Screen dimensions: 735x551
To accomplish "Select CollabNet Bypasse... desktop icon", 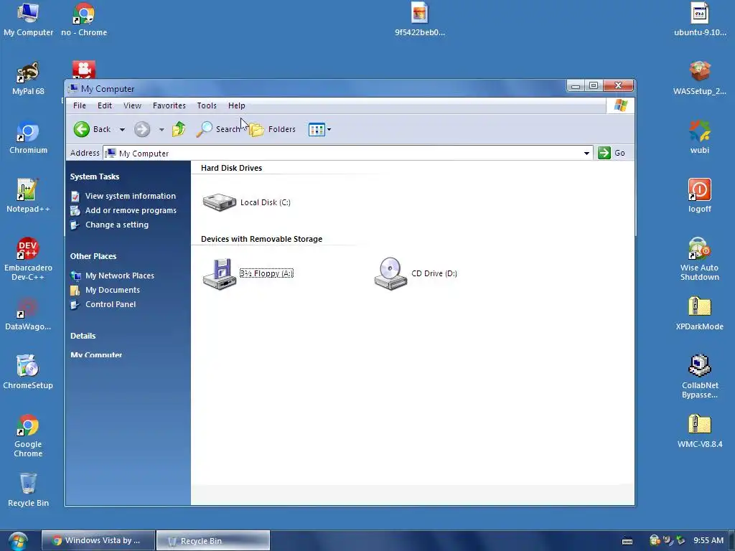I will tap(700, 376).
